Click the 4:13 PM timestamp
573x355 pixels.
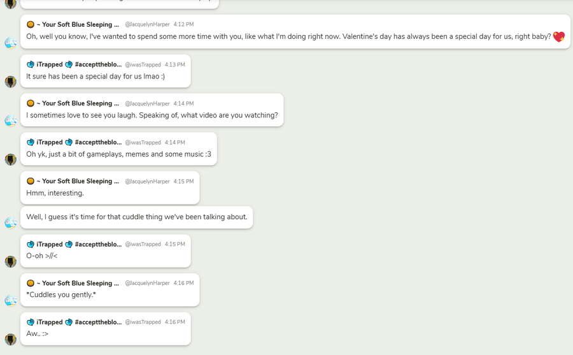pyautogui.click(x=174, y=65)
